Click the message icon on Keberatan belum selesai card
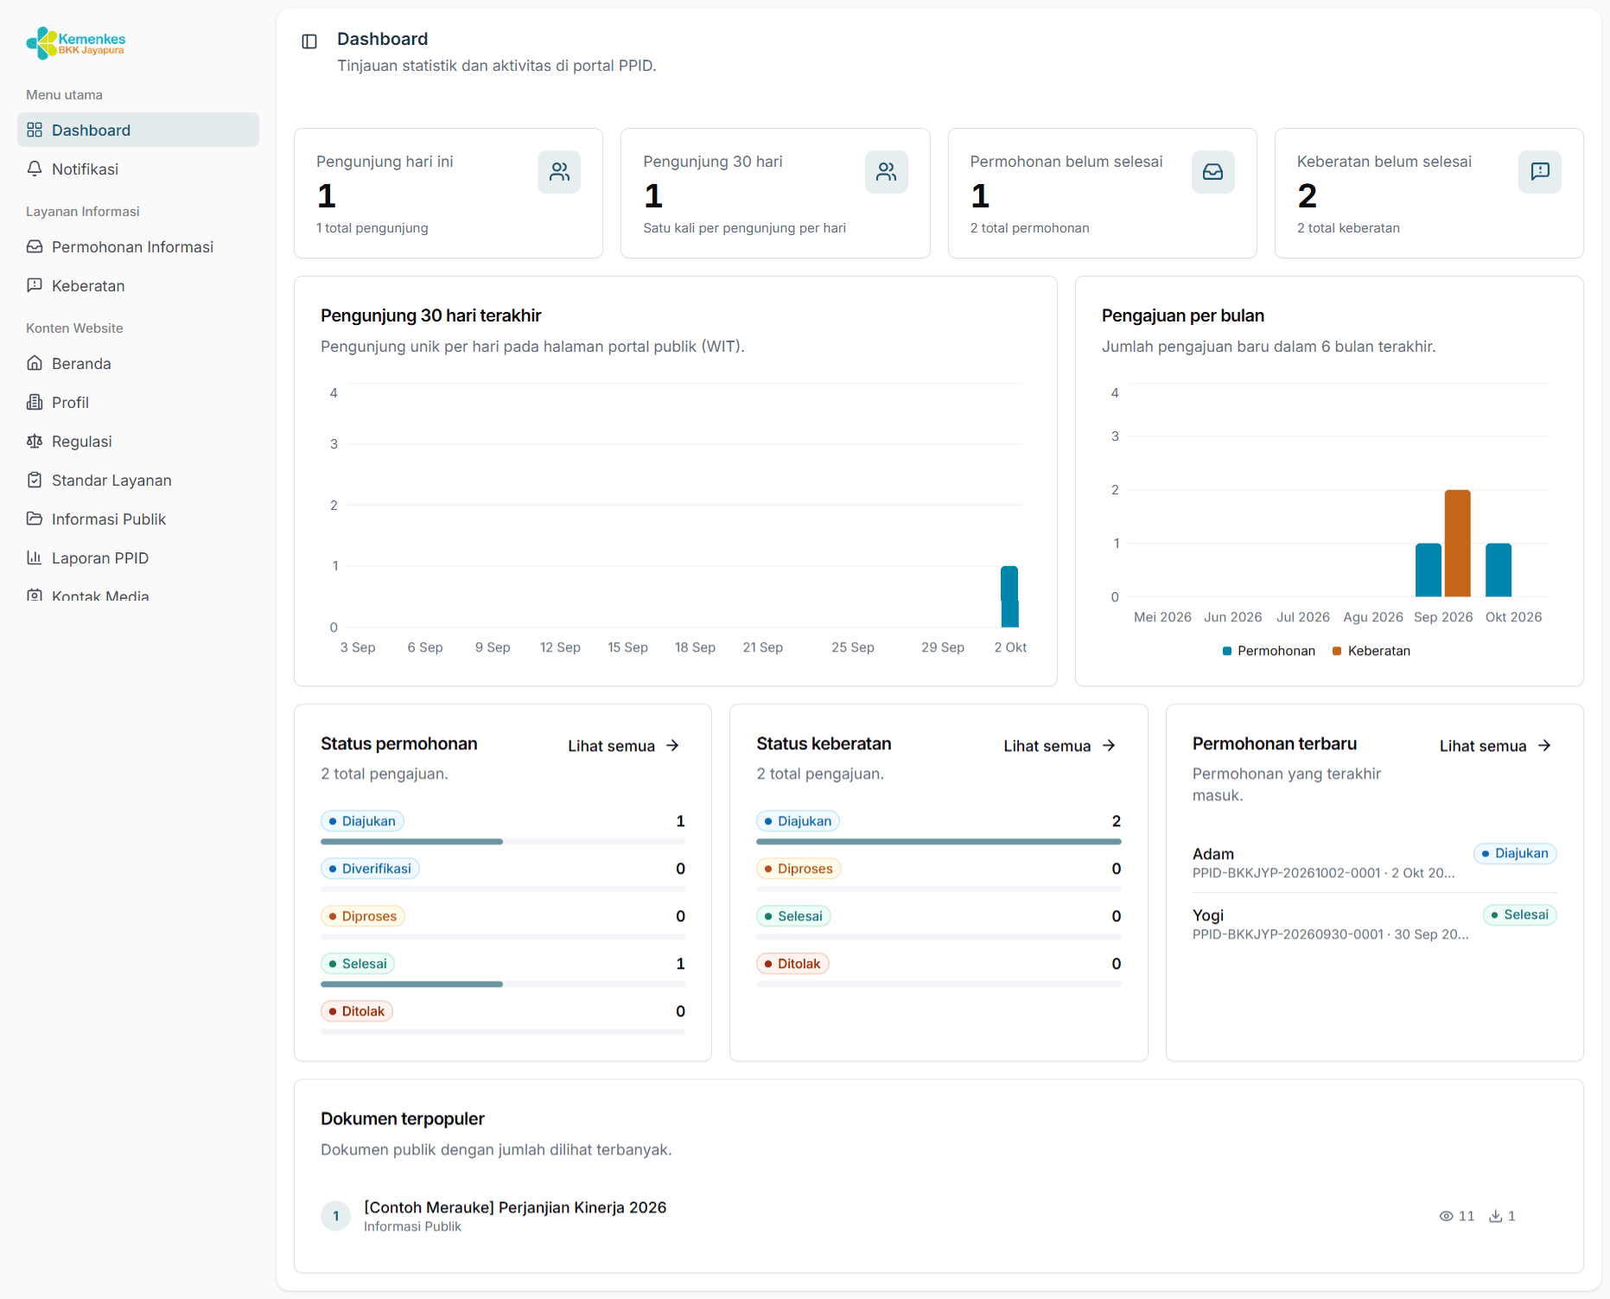Image resolution: width=1610 pixels, height=1299 pixels. (x=1540, y=172)
